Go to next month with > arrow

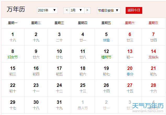[x=87, y=10]
